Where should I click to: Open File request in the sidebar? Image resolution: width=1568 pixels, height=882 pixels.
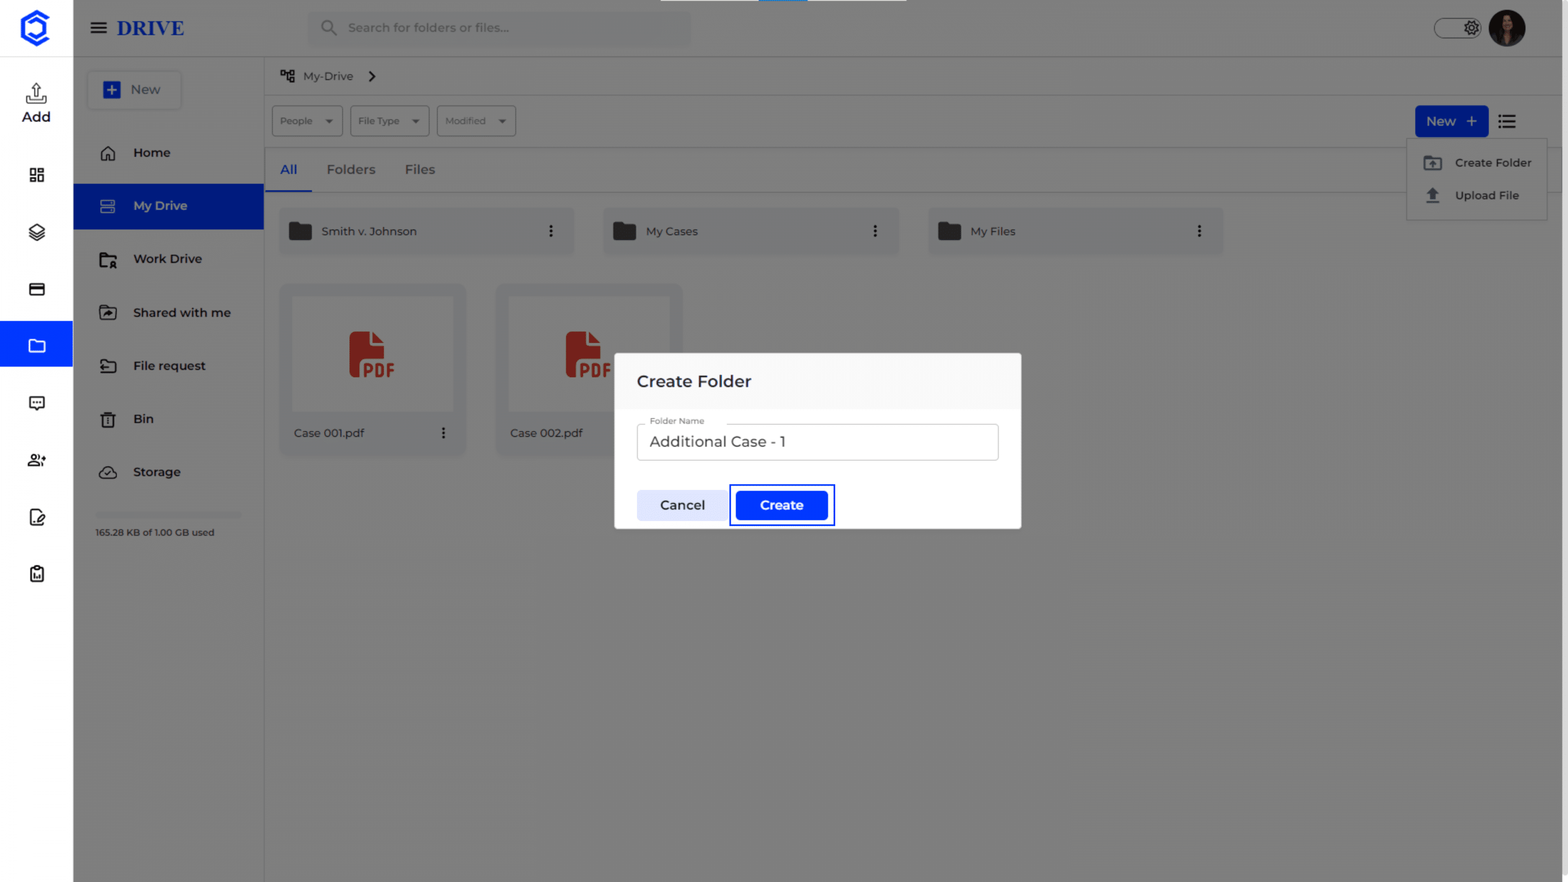(169, 366)
